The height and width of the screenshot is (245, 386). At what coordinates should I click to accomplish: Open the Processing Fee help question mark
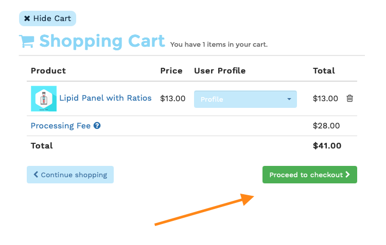point(97,125)
